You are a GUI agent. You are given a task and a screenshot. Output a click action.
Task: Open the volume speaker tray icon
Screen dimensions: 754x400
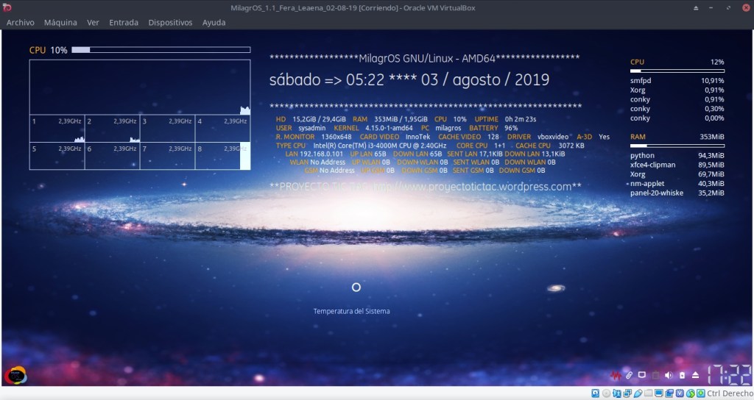pyautogui.click(x=669, y=375)
